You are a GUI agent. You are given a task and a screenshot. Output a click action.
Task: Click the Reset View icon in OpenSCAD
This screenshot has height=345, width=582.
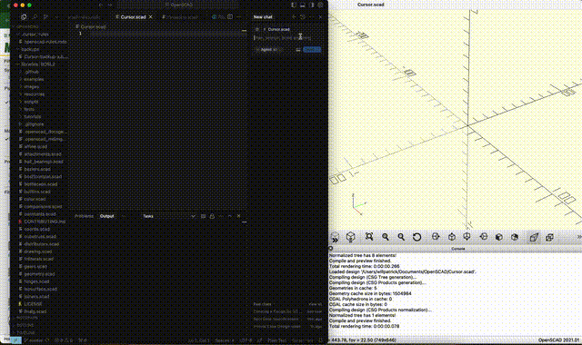point(416,237)
